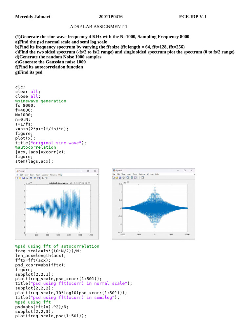Click the 'original sine wave' plot title
This screenshot has height=336, width=252.
(x=58, y=183)
